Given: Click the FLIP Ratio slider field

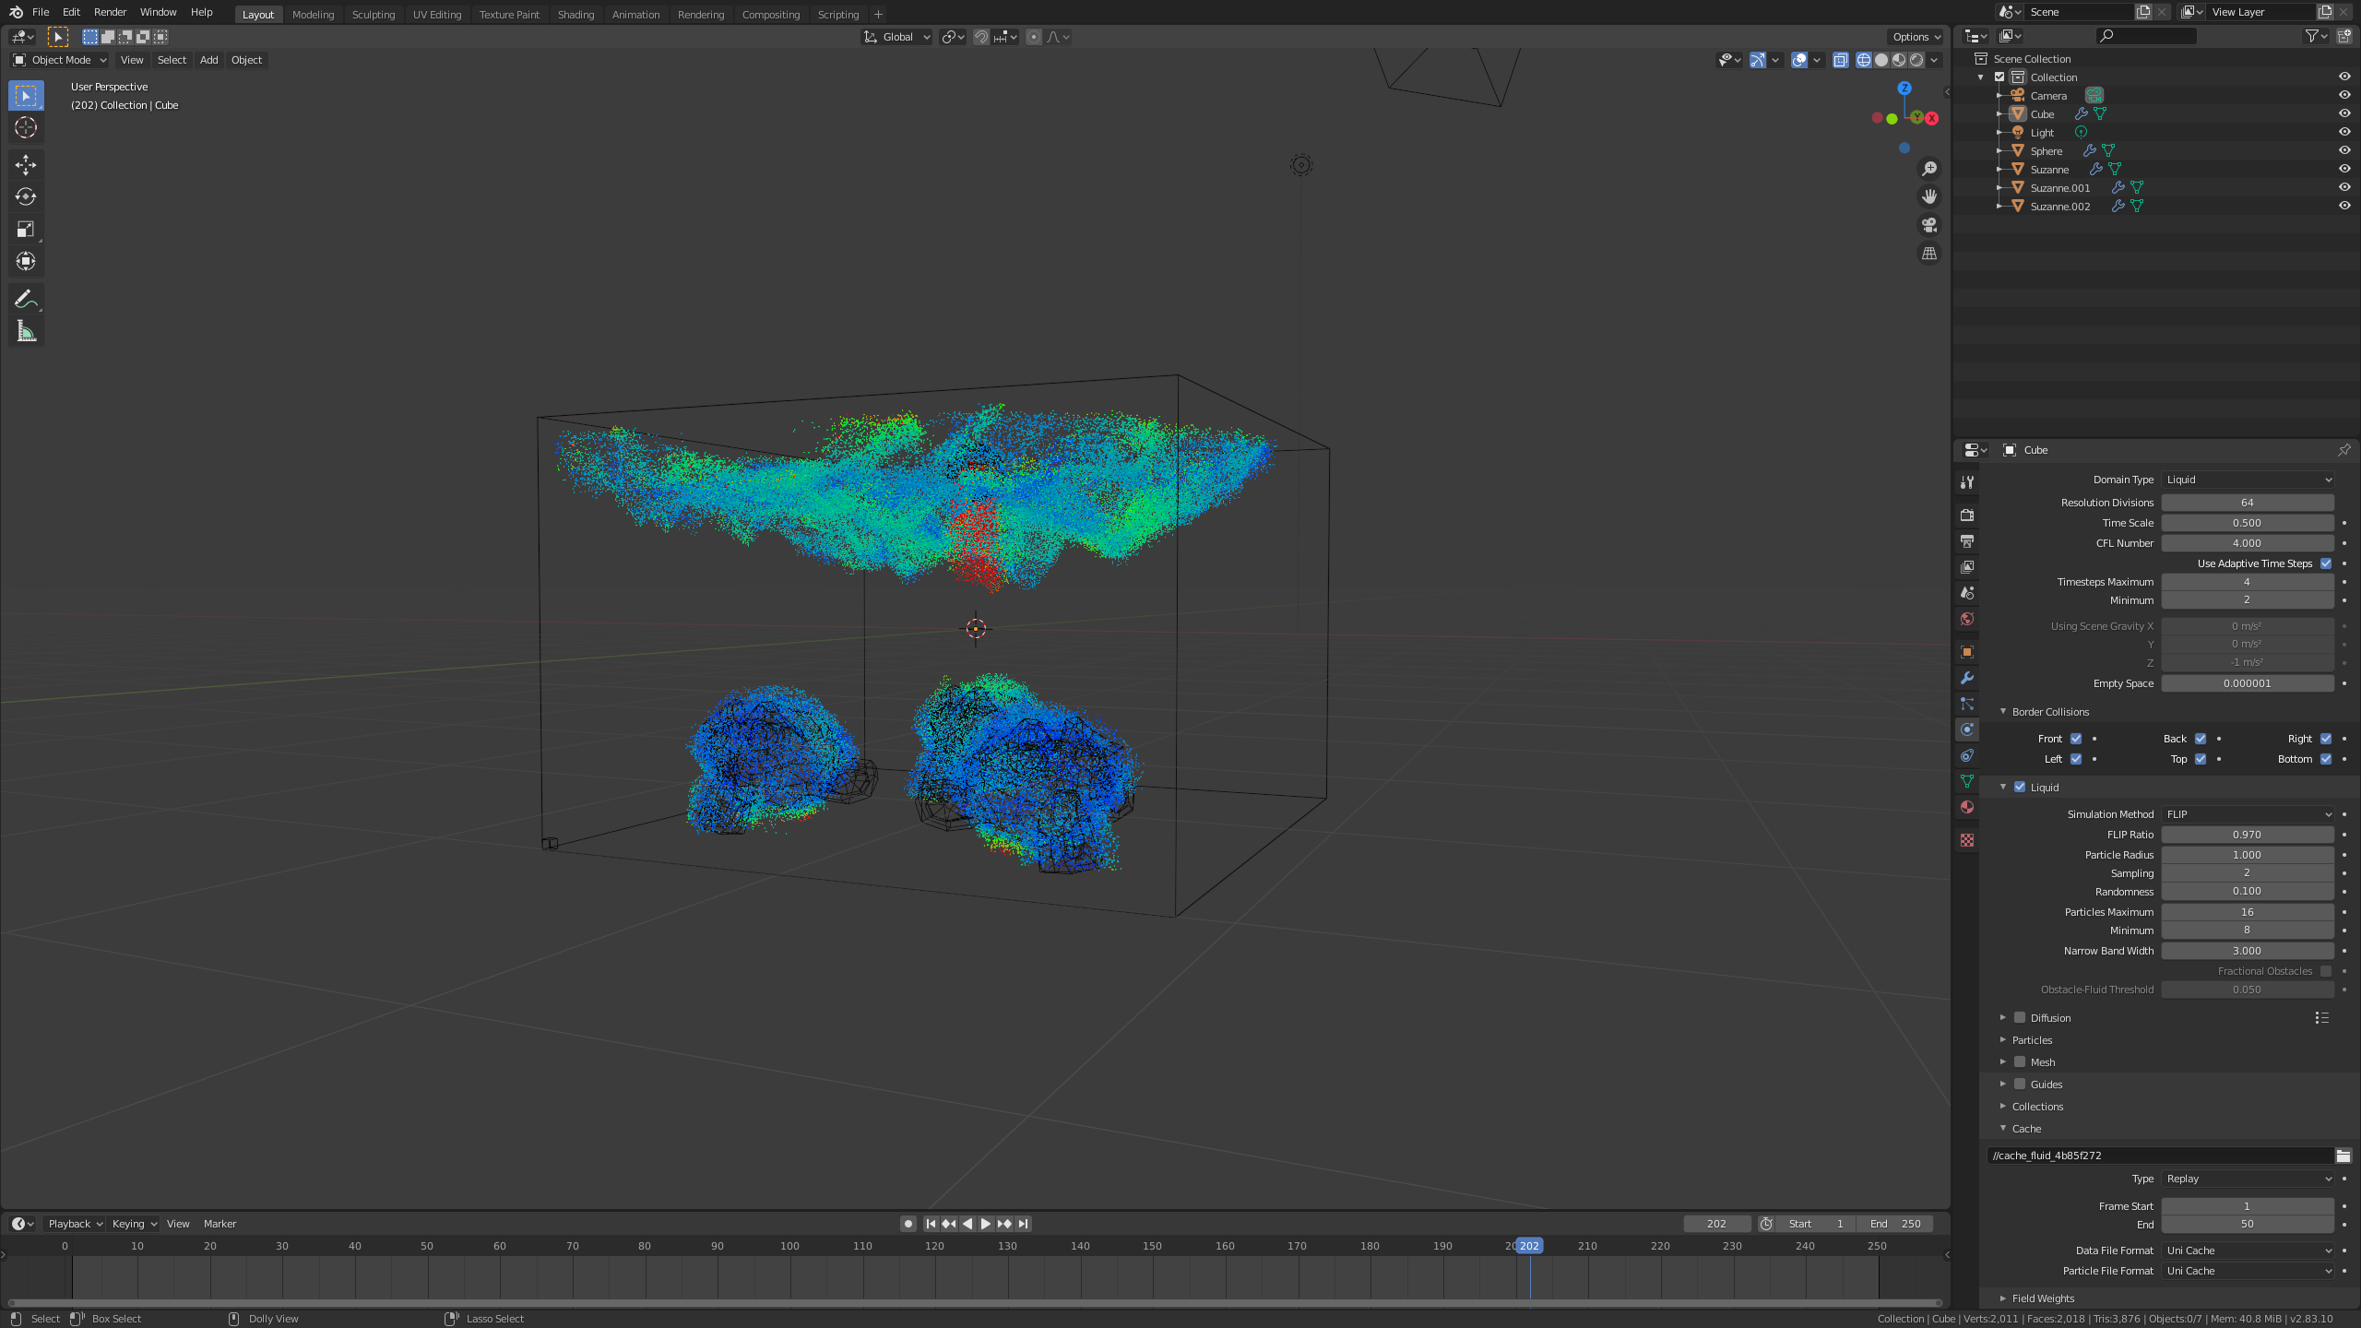Looking at the screenshot, I should point(2247,835).
